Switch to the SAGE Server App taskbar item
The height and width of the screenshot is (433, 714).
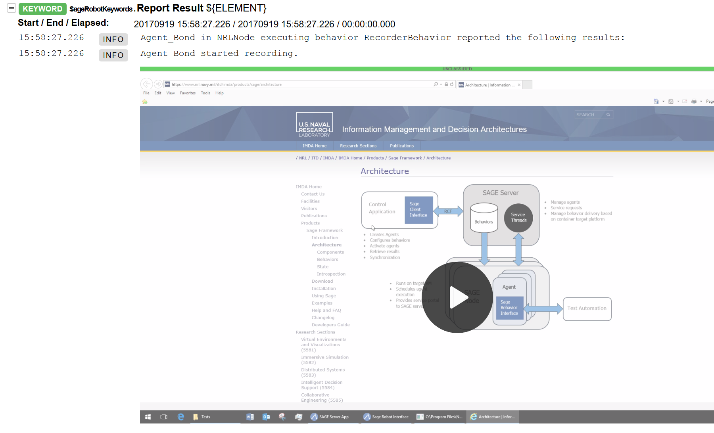(x=333, y=417)
